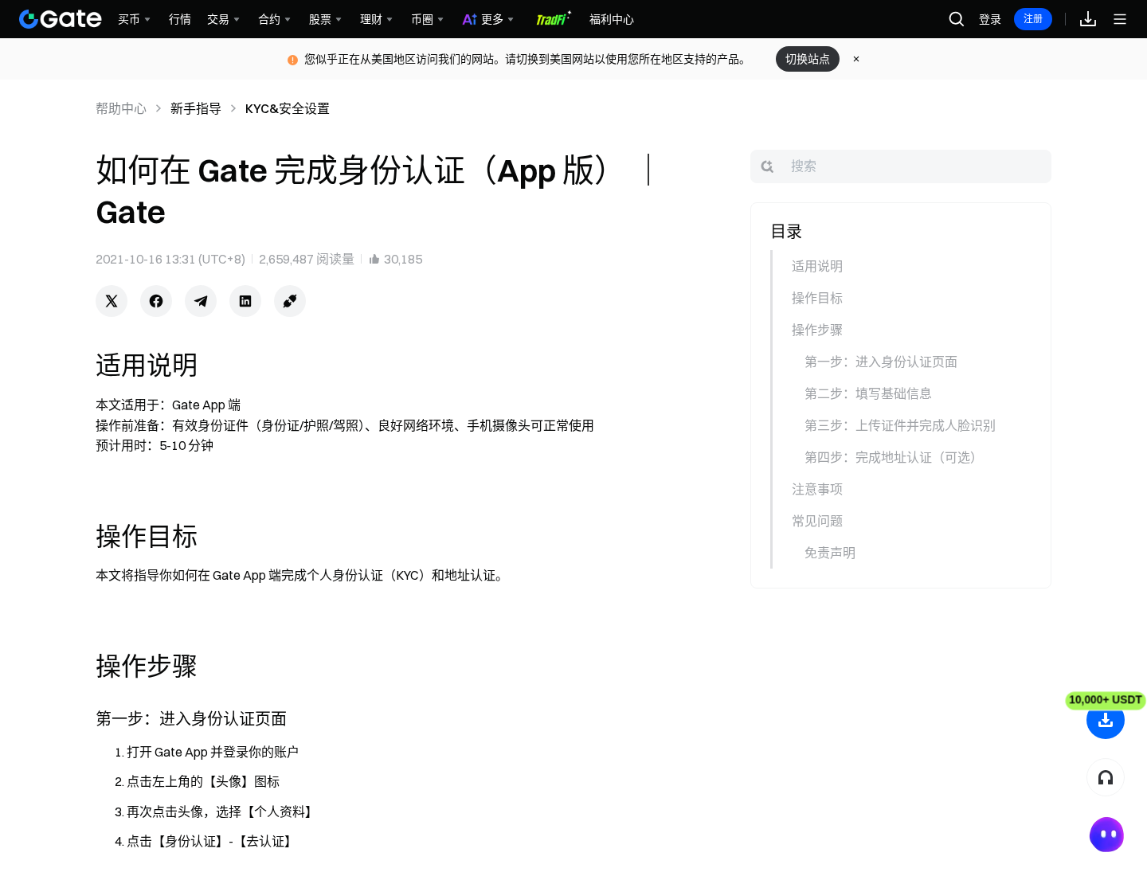This screenshot has width=1147, height=876.
Task: Expand the 理财 dropdown menu
Action: click(376, 19)
